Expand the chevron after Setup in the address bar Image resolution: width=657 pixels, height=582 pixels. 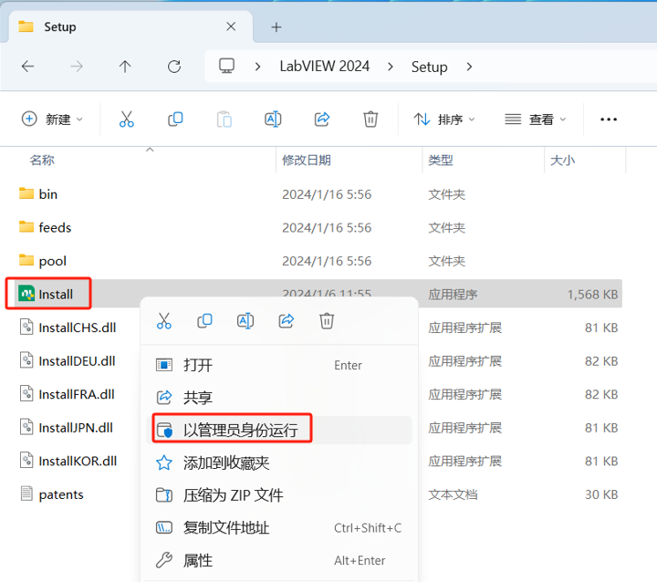pos(469,67)
